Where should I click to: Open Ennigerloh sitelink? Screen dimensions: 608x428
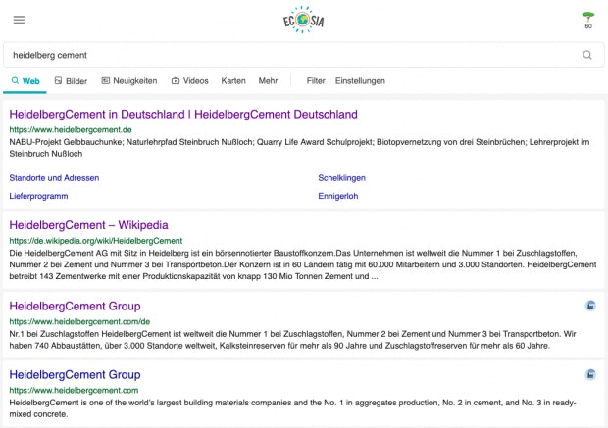(x=337, y=196)
